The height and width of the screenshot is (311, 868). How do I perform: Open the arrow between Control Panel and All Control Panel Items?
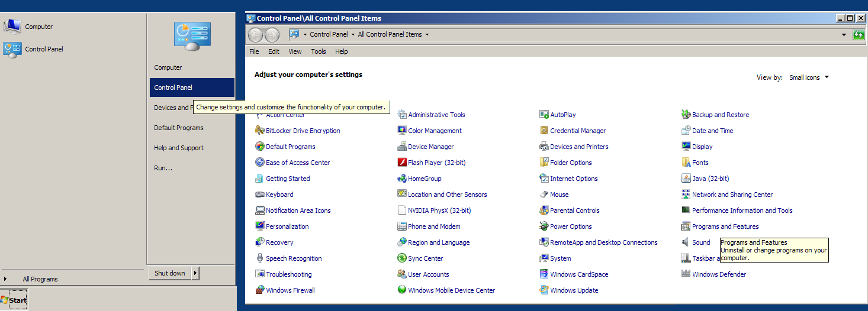tap(353, 34)
